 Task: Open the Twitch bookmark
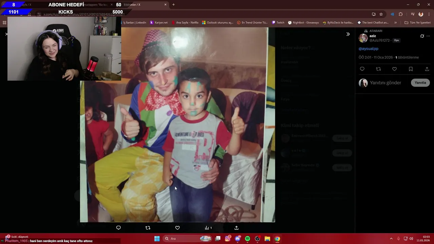[278, 23]
